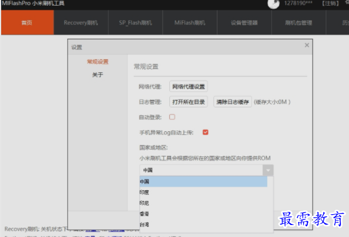Close the 设置 dialog

[307, 45]
